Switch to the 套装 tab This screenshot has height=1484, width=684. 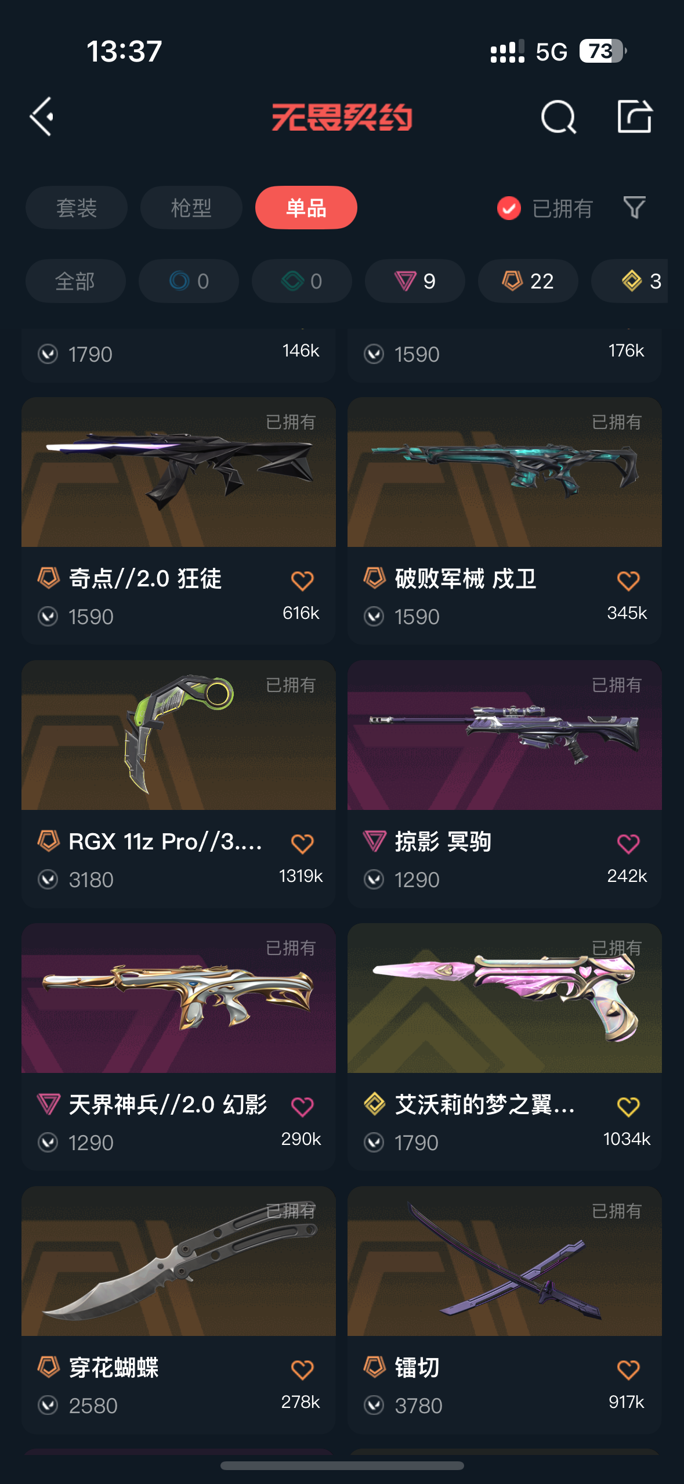click(x=77, y=207)
